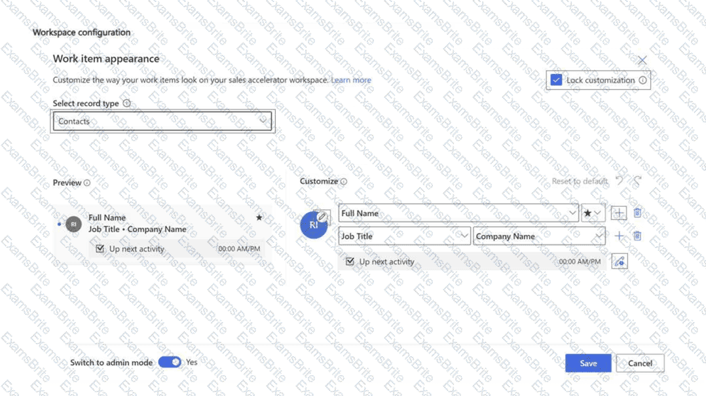Click the undo arrow near Reset to default
The height and width of the screenshot is (396, 706).
tap(620, 181)
